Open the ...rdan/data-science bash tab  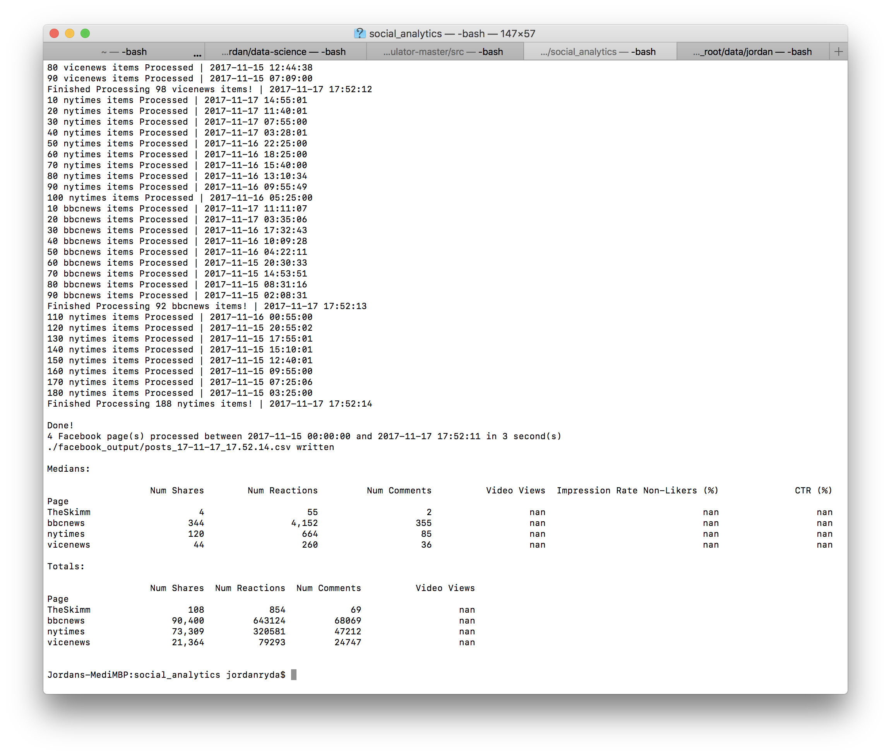283,52
